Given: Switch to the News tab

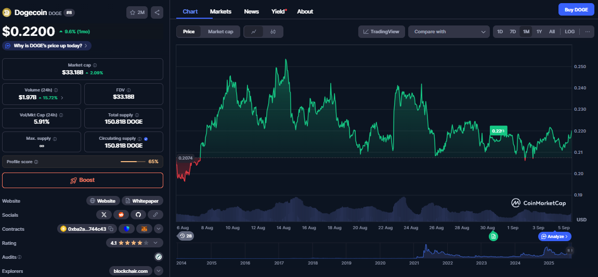Looking at the screenshot, I should (251, 11).
